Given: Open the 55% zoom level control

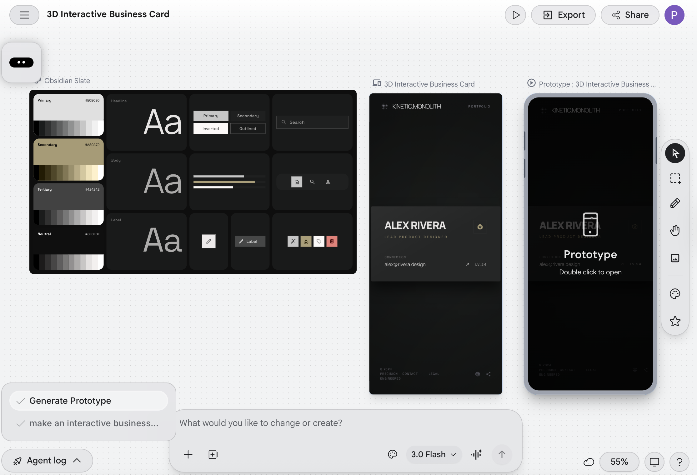Looking at the screenshot, I should coord(619,462).
